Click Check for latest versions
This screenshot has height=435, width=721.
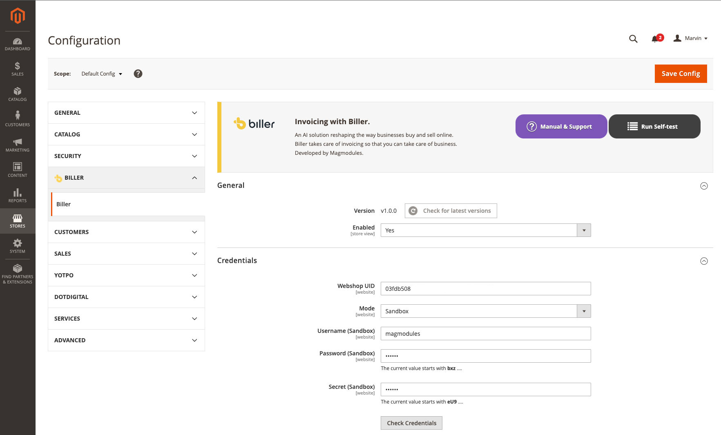[451, 211]
